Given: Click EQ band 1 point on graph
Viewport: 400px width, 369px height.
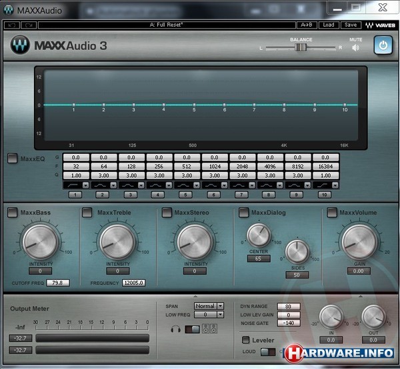Looking at the screenshot, I should click(x=74, y=105).
